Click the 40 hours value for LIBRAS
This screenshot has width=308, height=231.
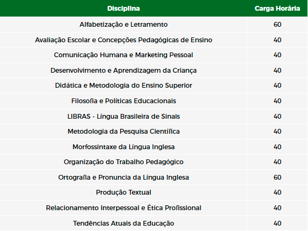(278, 117)
